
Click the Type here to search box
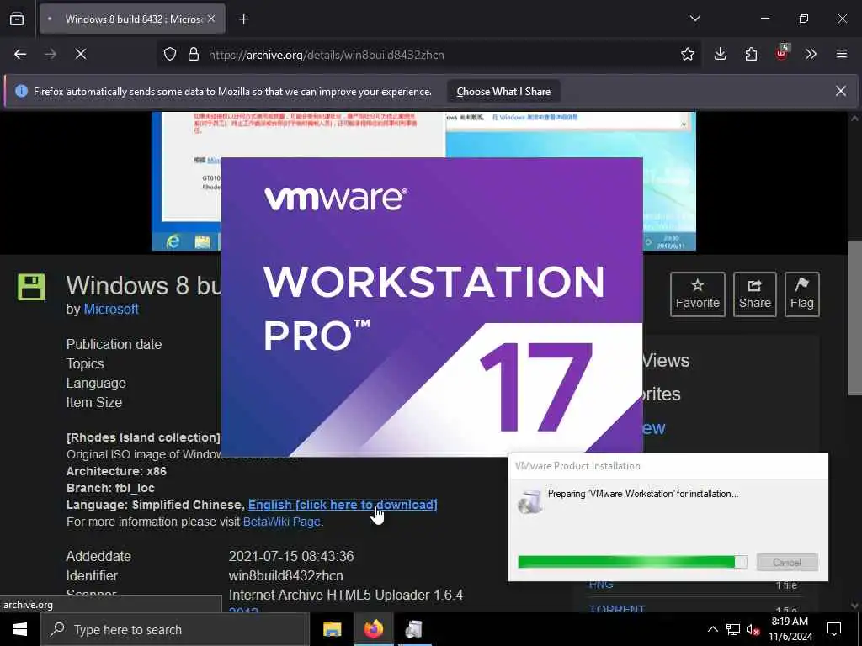(175, 629)
